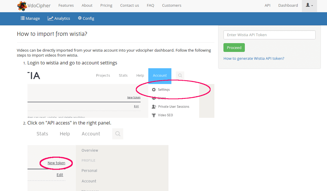This screenshot has height=191, width=327.
Task: Go to the About page
Action: (87, 6)
